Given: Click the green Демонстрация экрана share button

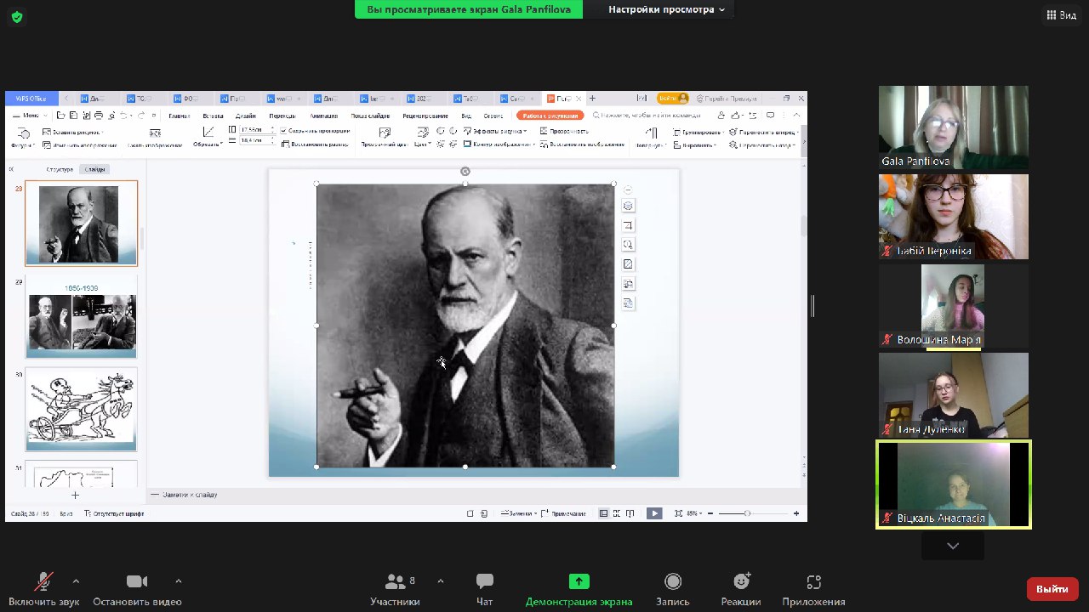Looking at the screenshot, I should point(579,589).
